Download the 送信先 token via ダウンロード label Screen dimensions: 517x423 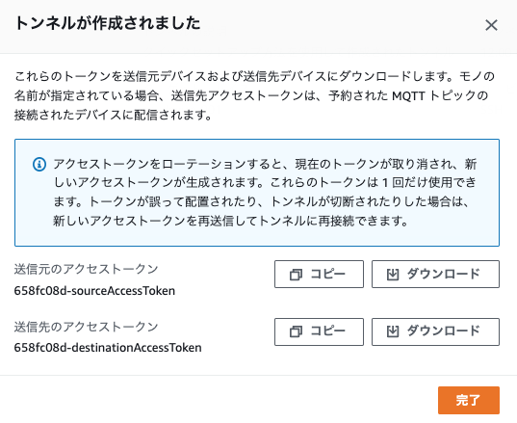(x=443, y=331)
